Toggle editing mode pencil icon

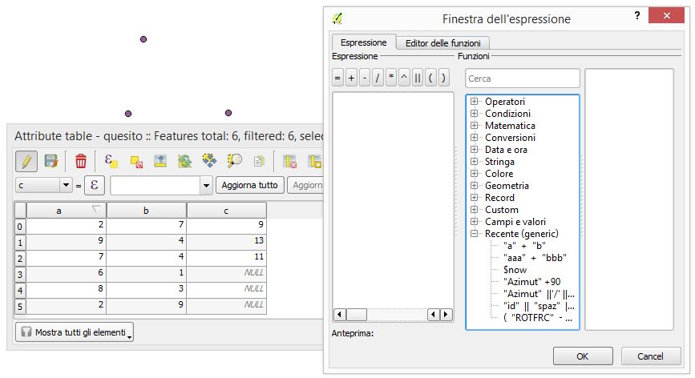tap(26, 160)
